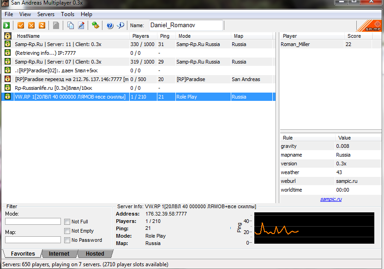Screen dimensions: 384x269
Task: Select [RP]Paradise переезд на 212.76.137.146:7777 hostname
Action: click(x=72, y=79)
